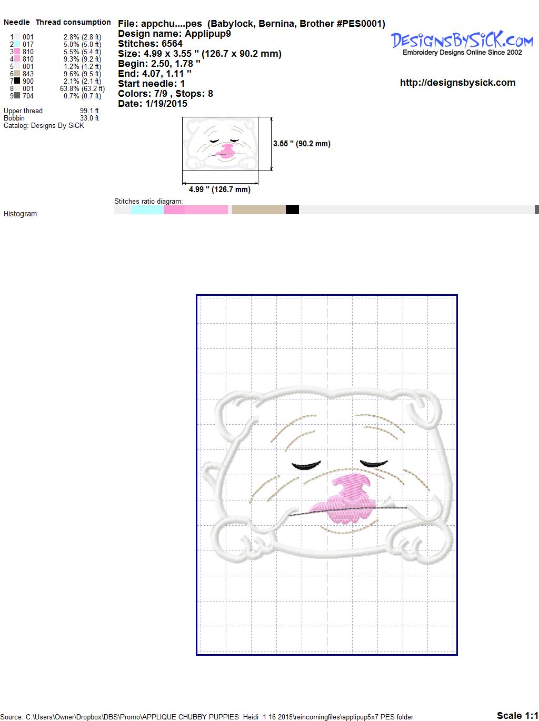Click the source file path text
This screenshot has width=539, height=721.
(207, 717)
